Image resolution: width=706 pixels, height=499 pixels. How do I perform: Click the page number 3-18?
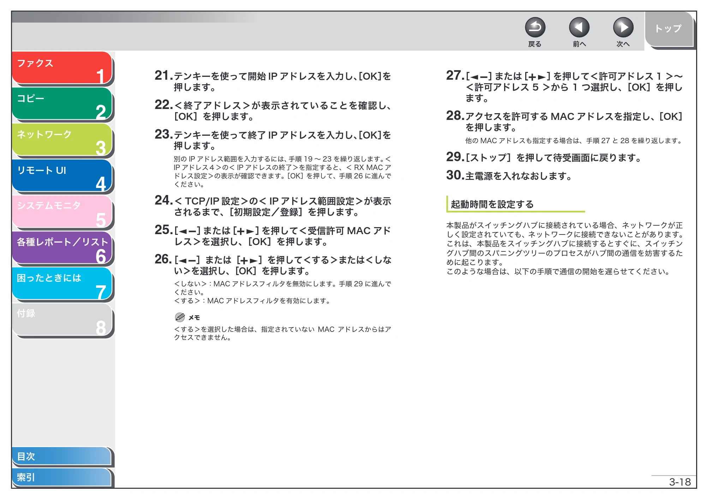[x=680, y=482]
